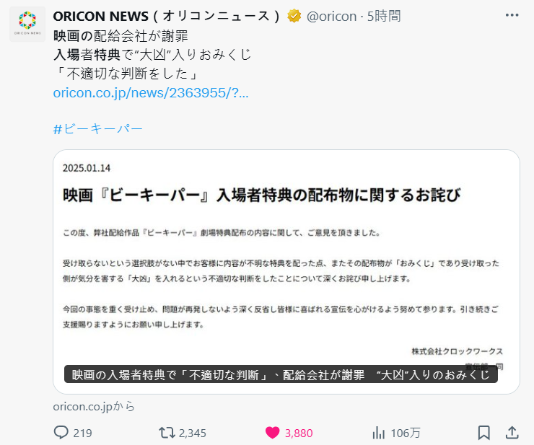Open the view analytics bar chart icon

click(x=378, y=433)
